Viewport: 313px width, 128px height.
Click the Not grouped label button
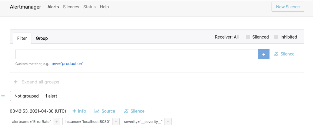[x=27, y=96]
